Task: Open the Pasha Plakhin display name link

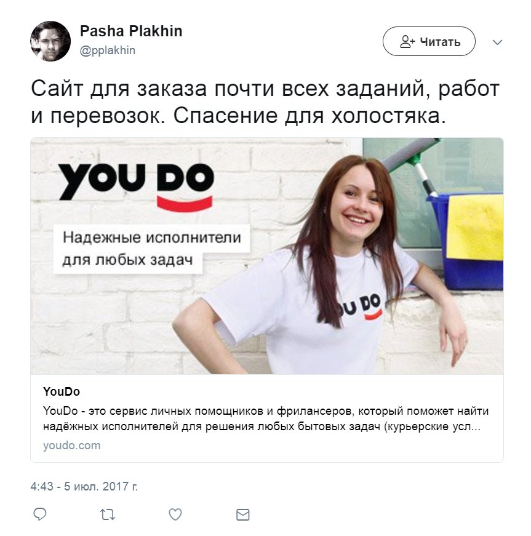Action: pos(131,31)
